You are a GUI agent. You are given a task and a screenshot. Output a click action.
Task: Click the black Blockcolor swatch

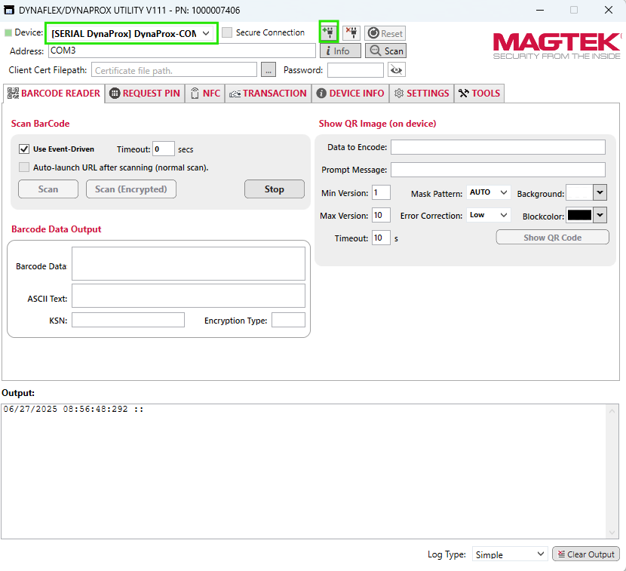580,215
